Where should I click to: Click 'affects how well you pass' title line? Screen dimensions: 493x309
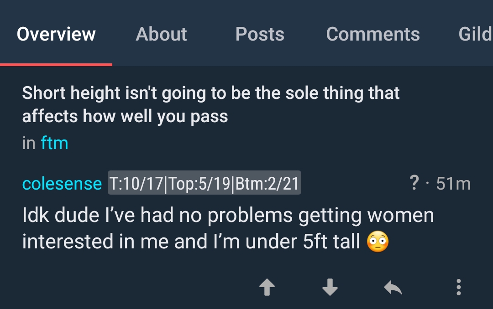click(125, 116)
